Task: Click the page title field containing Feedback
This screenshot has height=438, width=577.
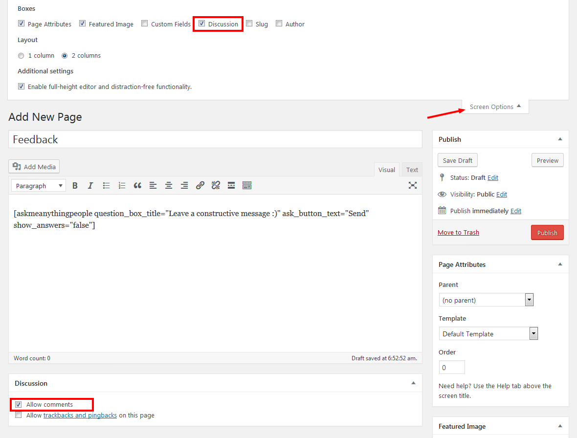Action: click(215, 139)
